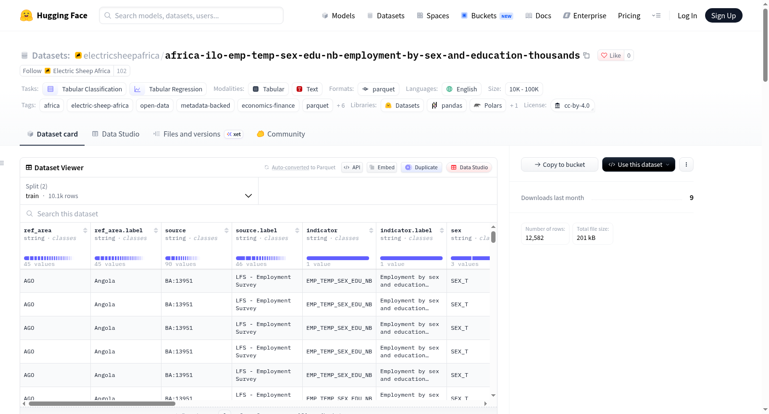Click the Duplicate button

click(422, 167)
